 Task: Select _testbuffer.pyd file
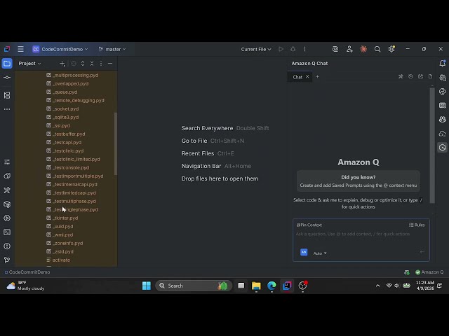(x=66, y=134)
